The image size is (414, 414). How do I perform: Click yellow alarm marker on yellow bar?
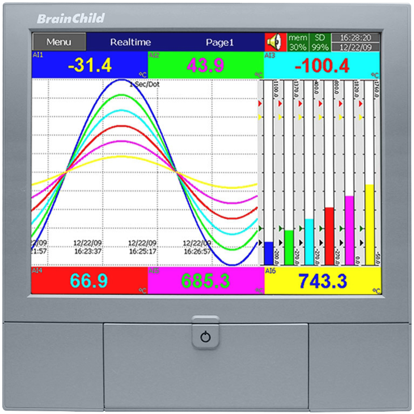tap(360, 117)
